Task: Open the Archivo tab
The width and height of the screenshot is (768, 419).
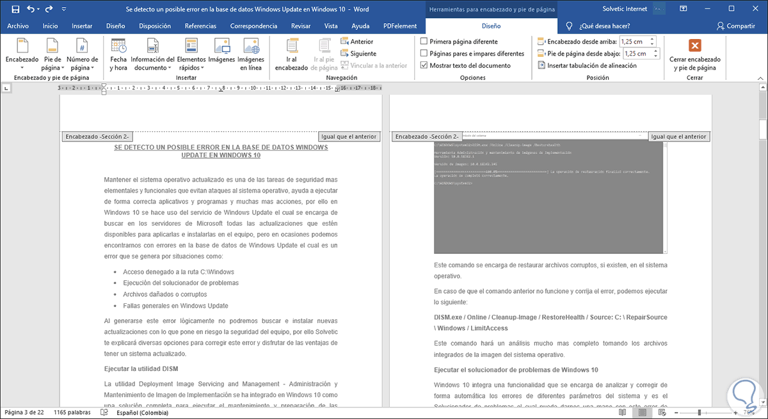Action: pyautogui.click(x=18, y=26)
